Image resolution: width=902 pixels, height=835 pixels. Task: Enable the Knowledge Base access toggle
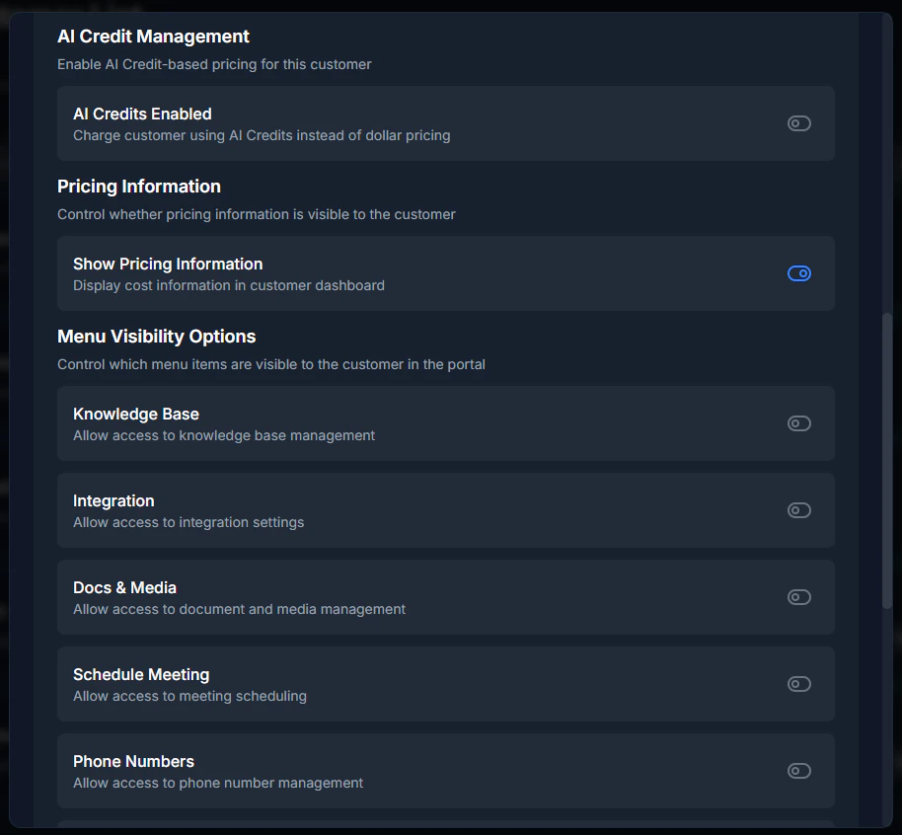798,423
